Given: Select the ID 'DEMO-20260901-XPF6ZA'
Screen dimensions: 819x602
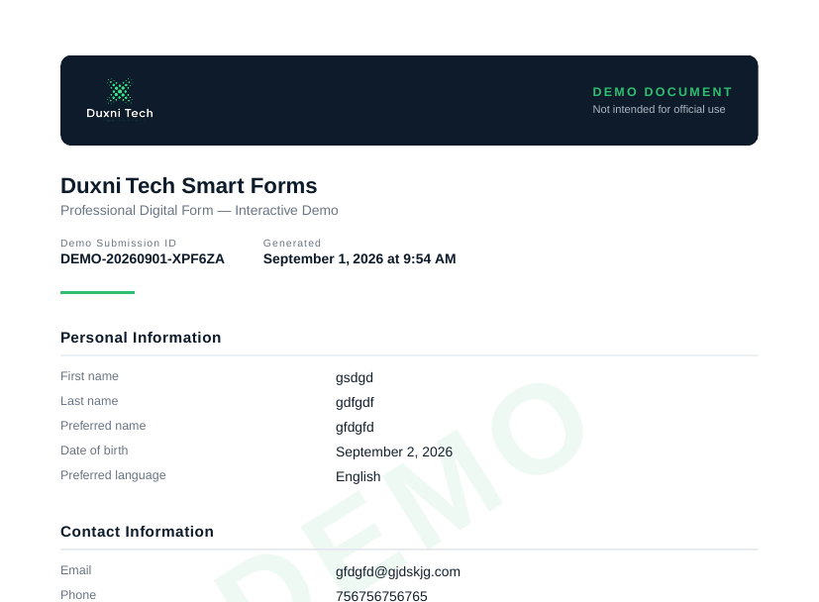Looking at the screenshot, I should 143,259.
